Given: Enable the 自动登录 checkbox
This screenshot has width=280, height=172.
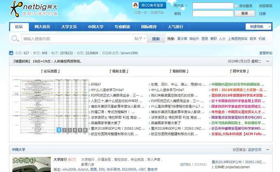Looking at the screenshot, I should (237, 6).
